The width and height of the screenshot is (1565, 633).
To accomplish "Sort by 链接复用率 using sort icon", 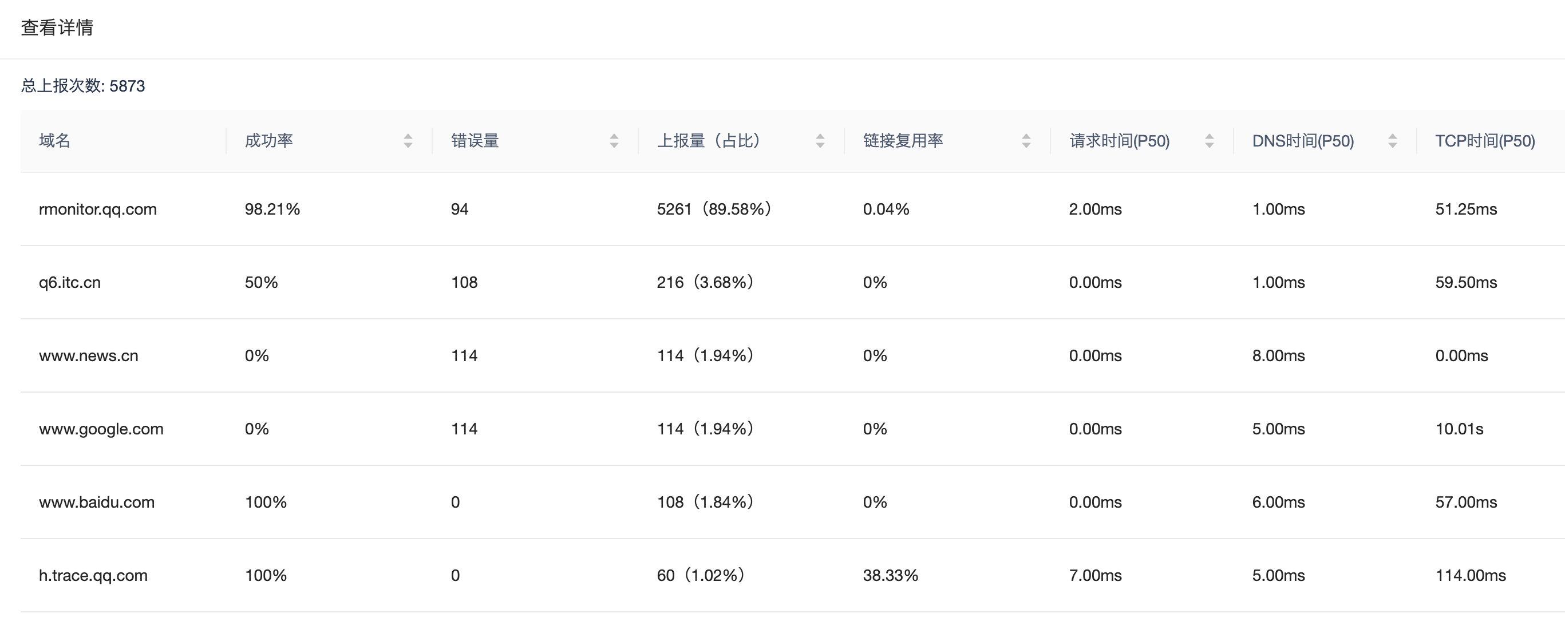I will coord(1026,141).
